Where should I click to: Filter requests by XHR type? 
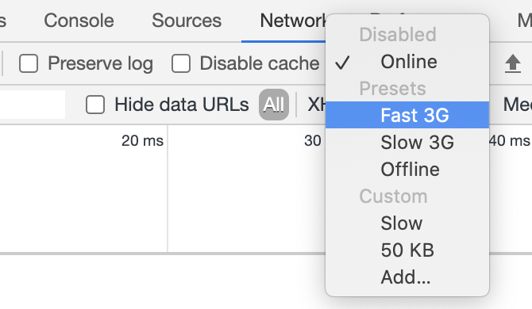316,105
